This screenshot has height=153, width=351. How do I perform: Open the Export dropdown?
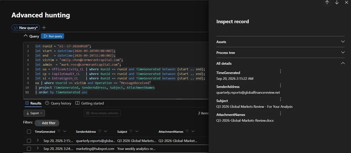[x=34, y=113]
